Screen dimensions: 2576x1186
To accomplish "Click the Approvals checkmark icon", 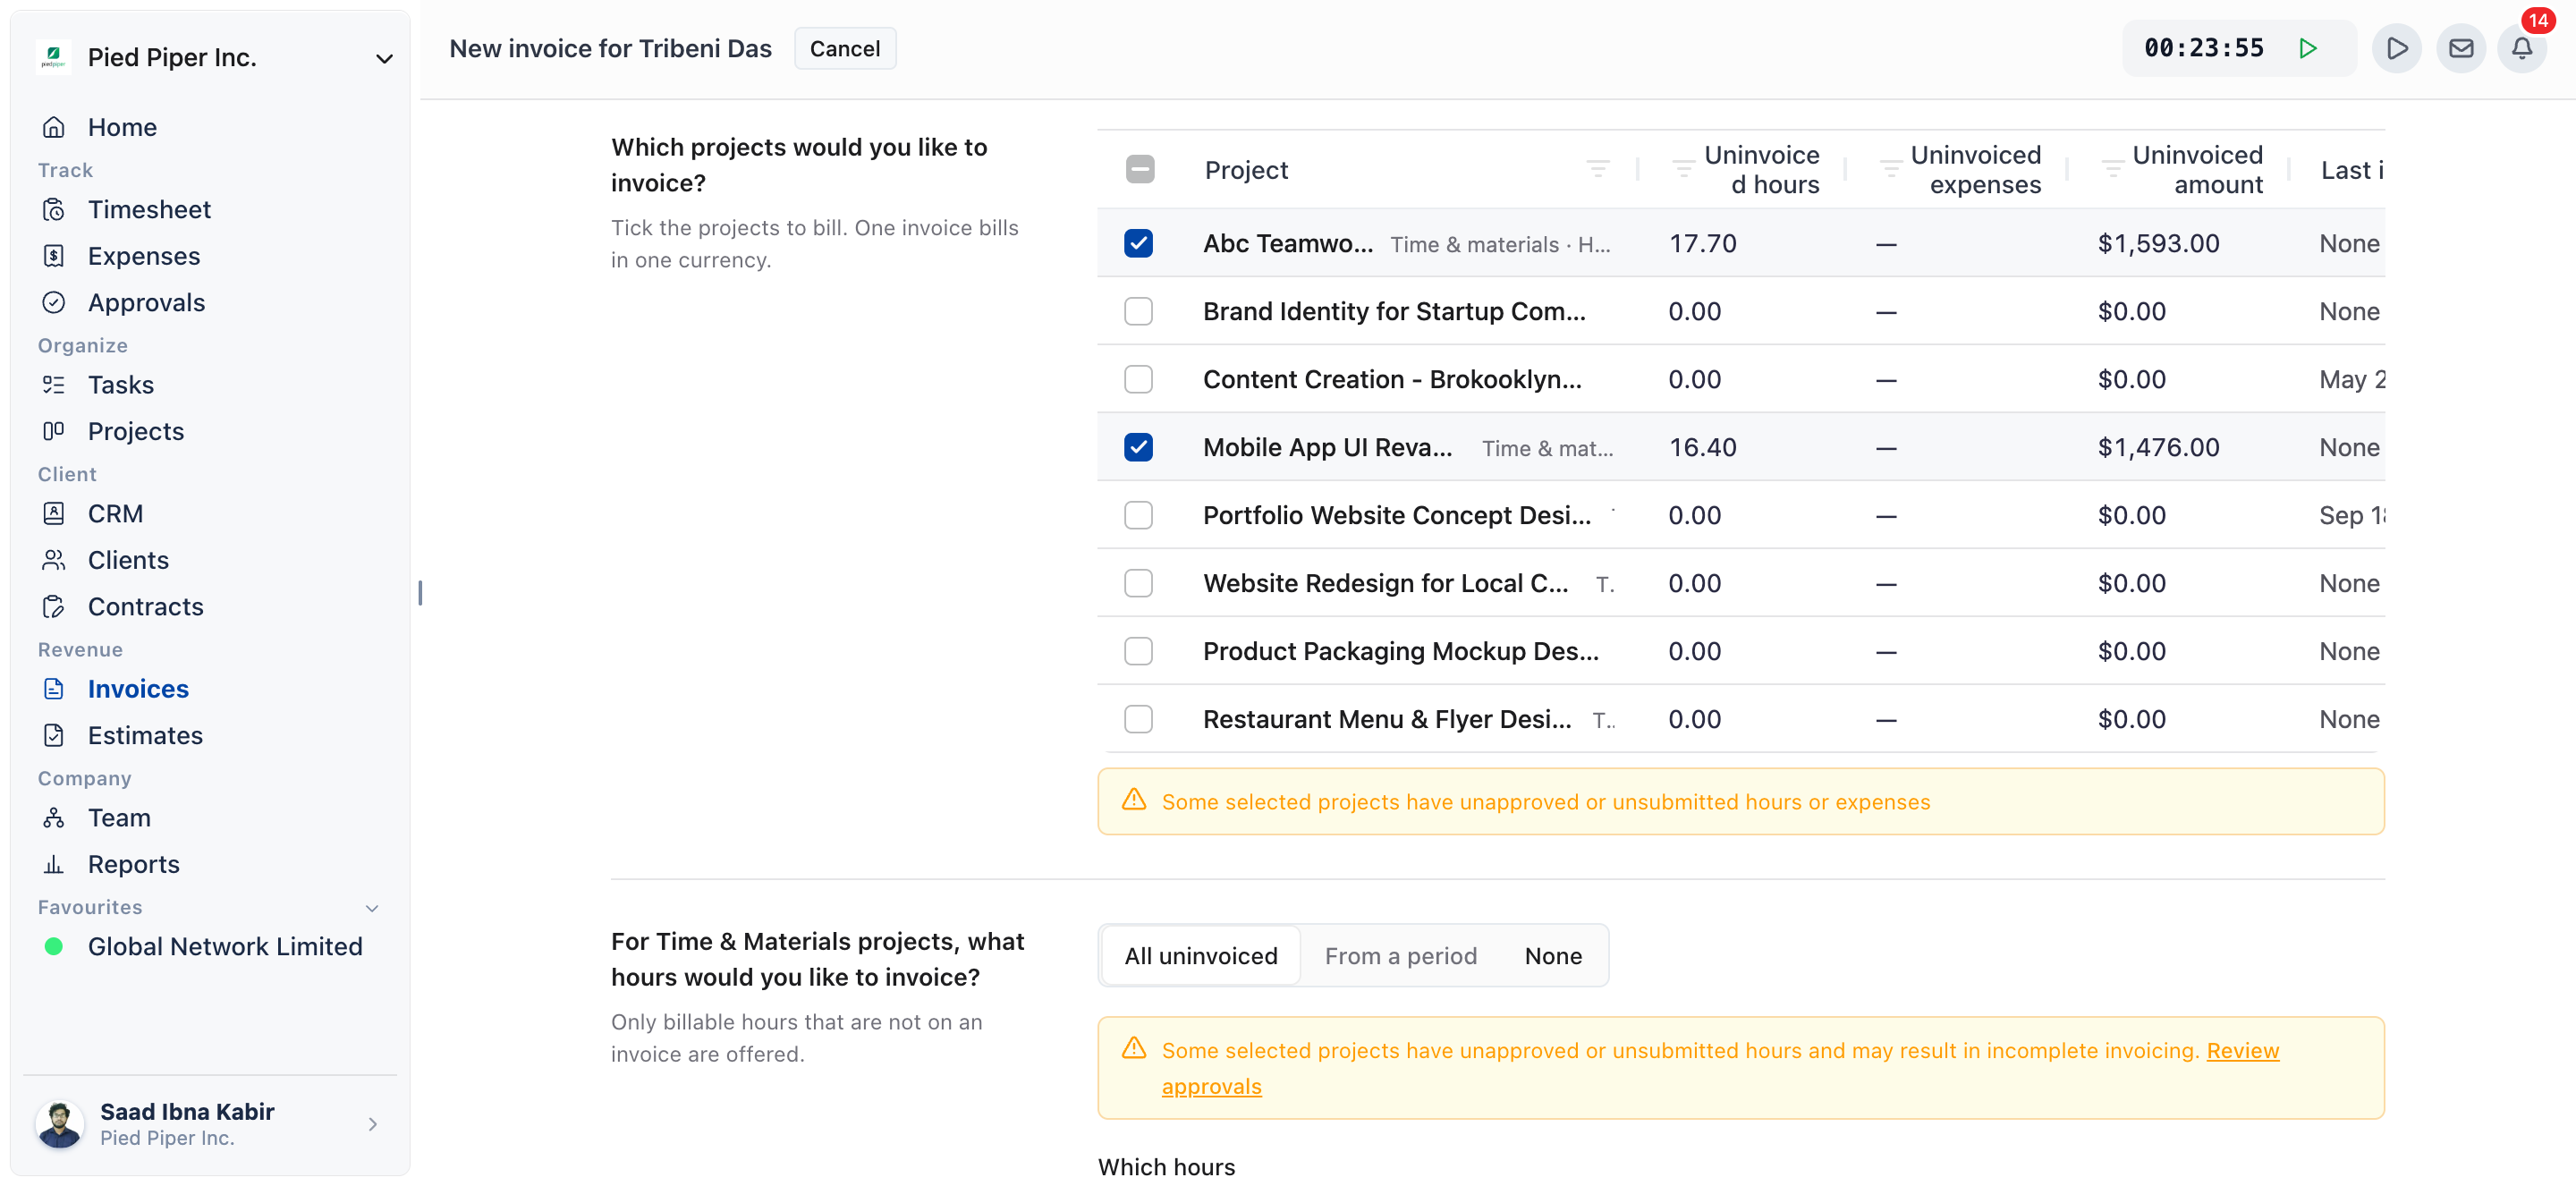I will coord(54,302).
